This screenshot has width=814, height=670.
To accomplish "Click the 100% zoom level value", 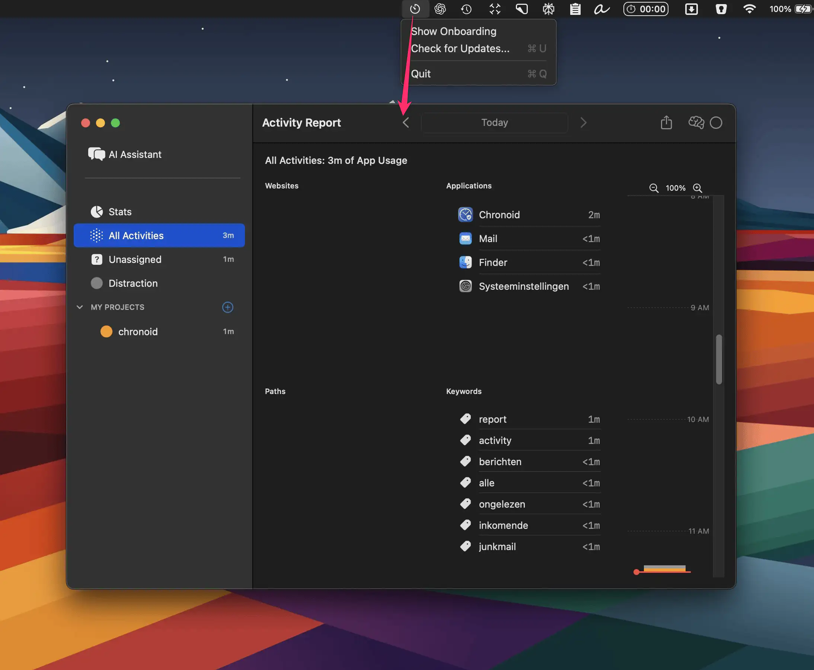I will tap(675, 188).
